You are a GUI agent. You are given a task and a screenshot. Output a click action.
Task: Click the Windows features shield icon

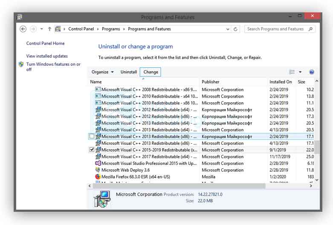(21, 64)
